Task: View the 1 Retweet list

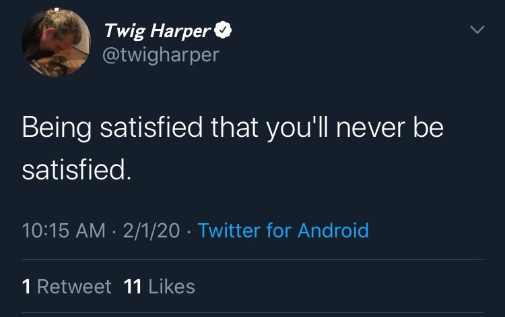Action: pyautogui.click(x=67, y=287)
